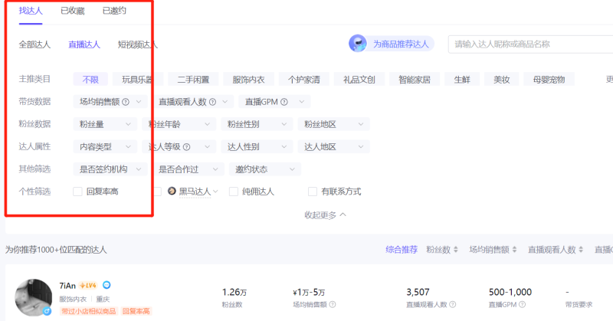Open 粉丝性别 dropdown

coord(257,124)
